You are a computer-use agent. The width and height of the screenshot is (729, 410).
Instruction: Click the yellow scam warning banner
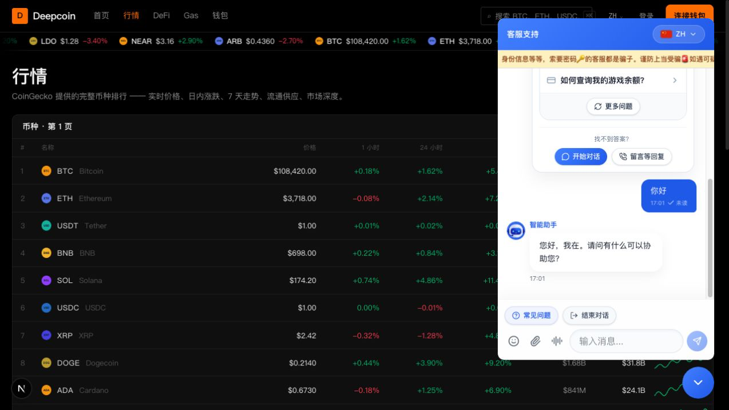(606, 59)
